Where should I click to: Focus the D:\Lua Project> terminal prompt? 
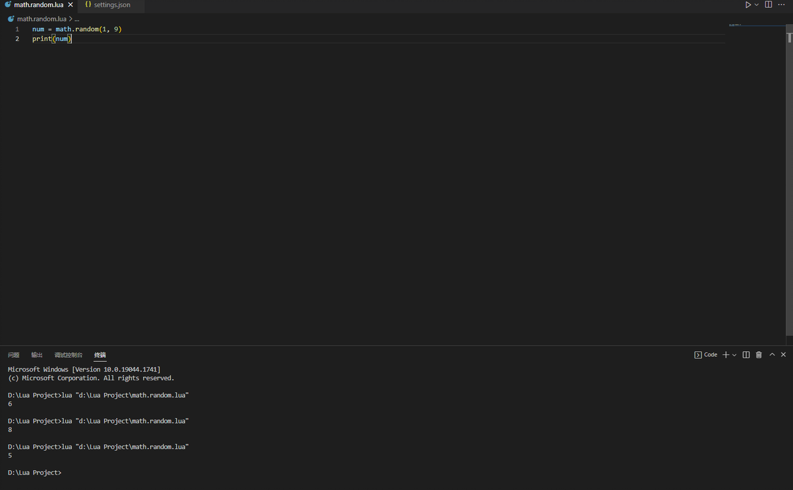click(x=35, y=473)
